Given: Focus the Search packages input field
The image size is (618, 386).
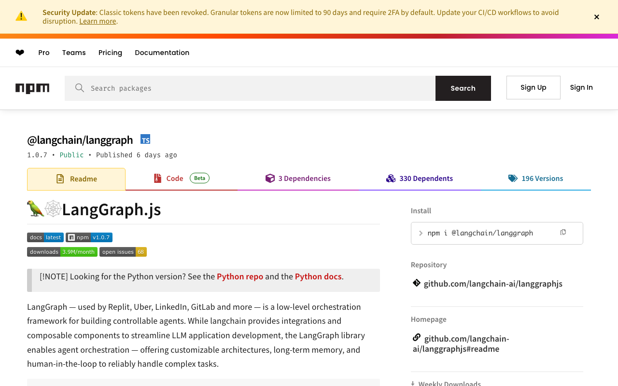Looking at the screenshot, I should click(250, 88).
